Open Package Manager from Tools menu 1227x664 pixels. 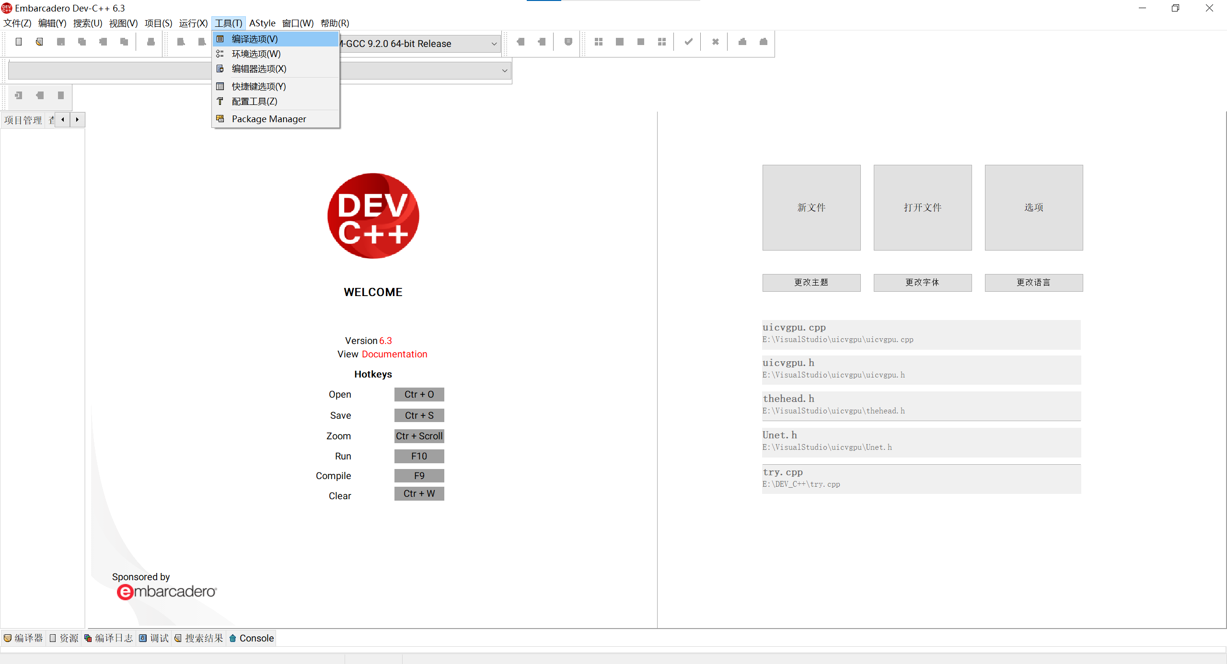click(x=276, y=119)
